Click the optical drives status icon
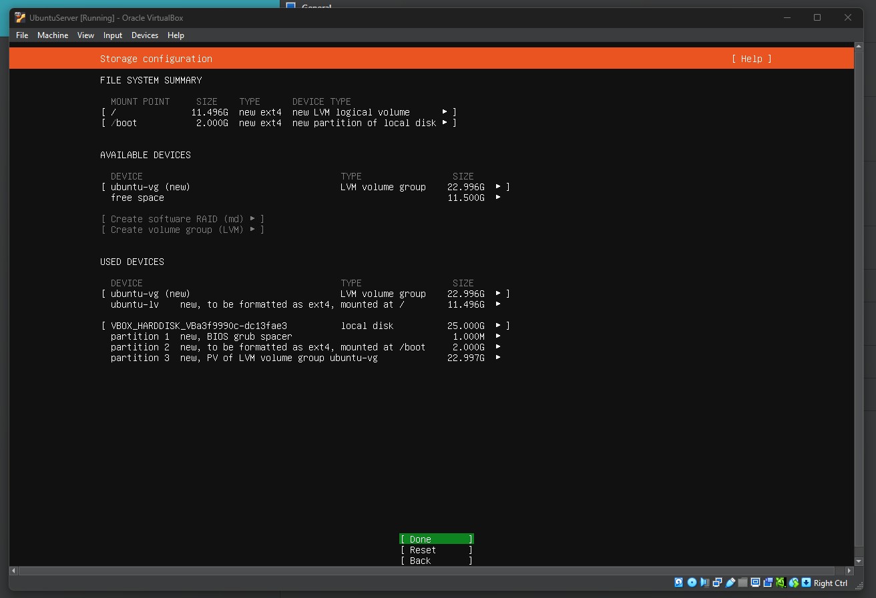876x598 pixels. point(692,583)
